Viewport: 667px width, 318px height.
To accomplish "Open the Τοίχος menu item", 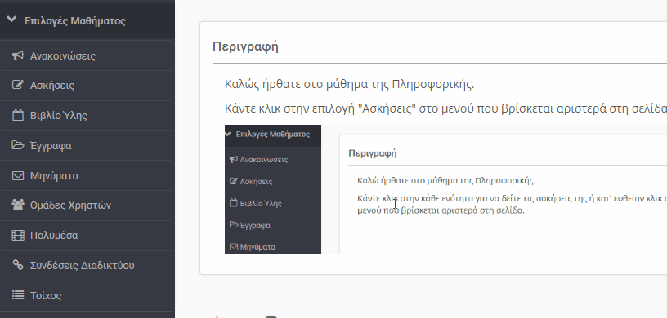I will tap(46, 295).
